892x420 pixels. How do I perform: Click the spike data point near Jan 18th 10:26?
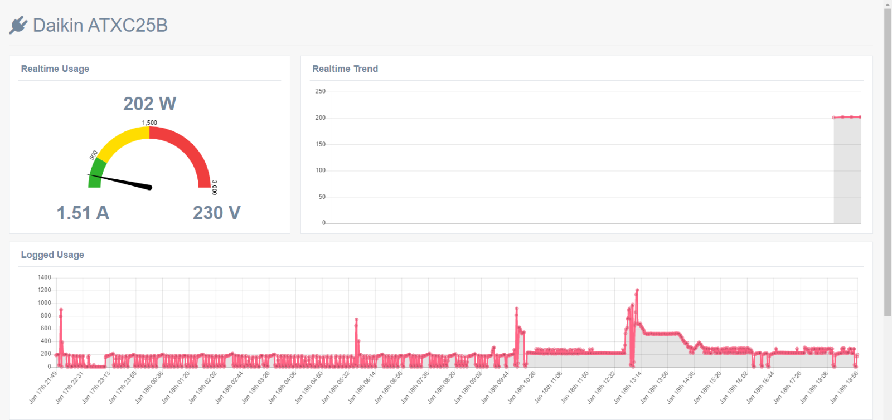coord(517,308)
